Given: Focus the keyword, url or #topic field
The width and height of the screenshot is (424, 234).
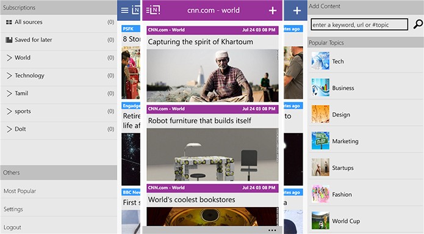Looking at the screenshot, I should tap(359, 24).
